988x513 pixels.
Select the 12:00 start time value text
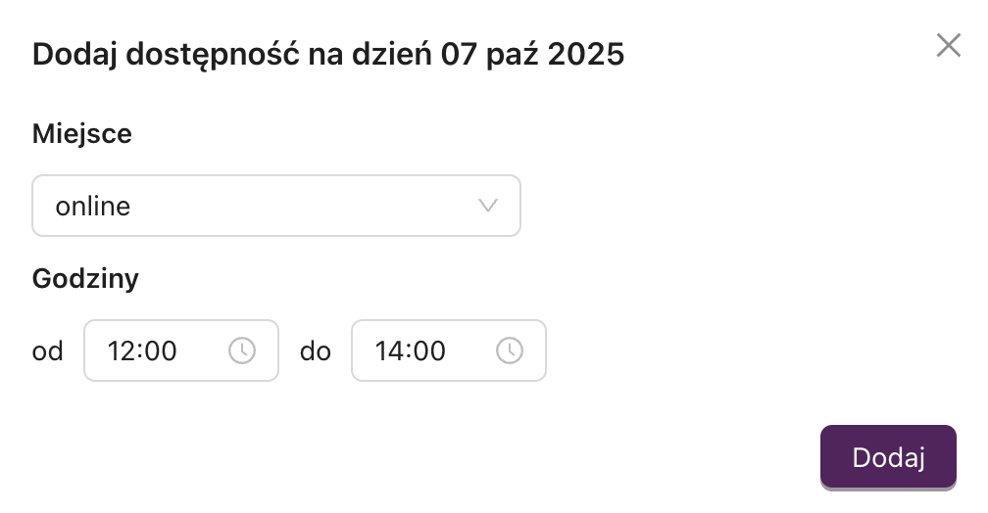tap(142, 350)
